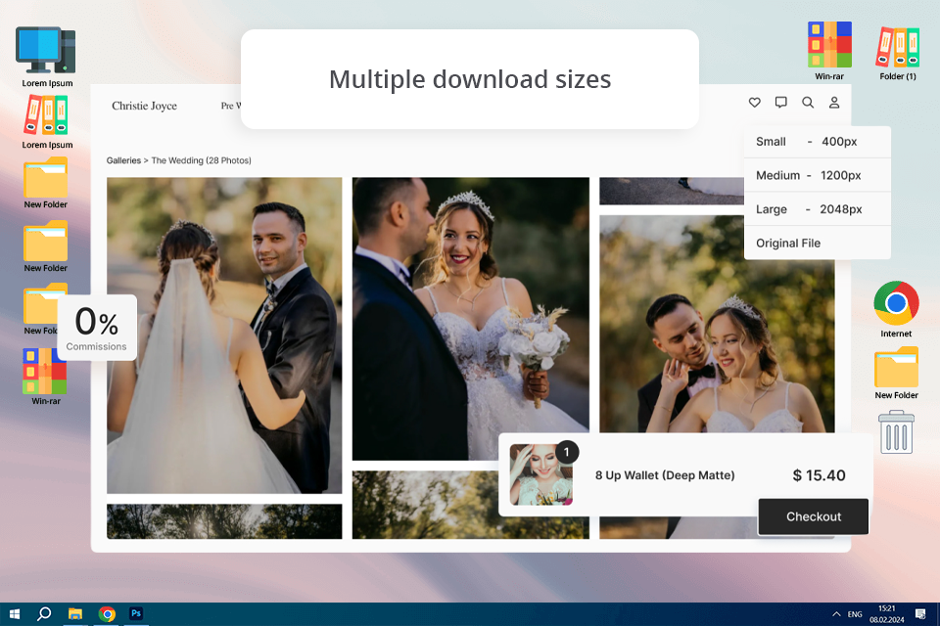Open Chrome from the taskbar
This screenshot has width=940, height=626.
(x=107, y=614)
